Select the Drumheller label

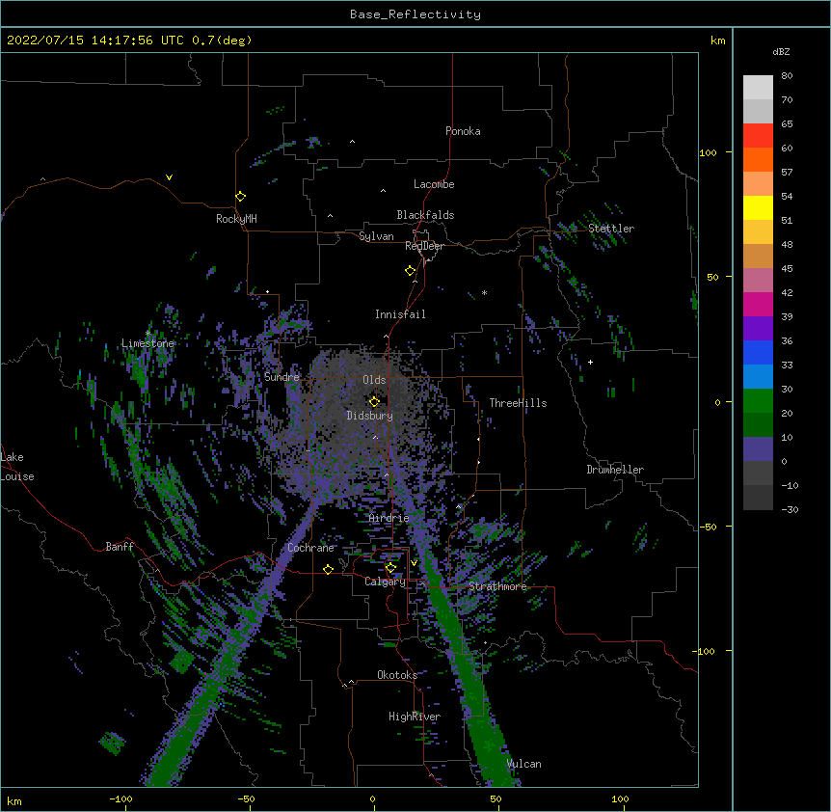(615, 470)
